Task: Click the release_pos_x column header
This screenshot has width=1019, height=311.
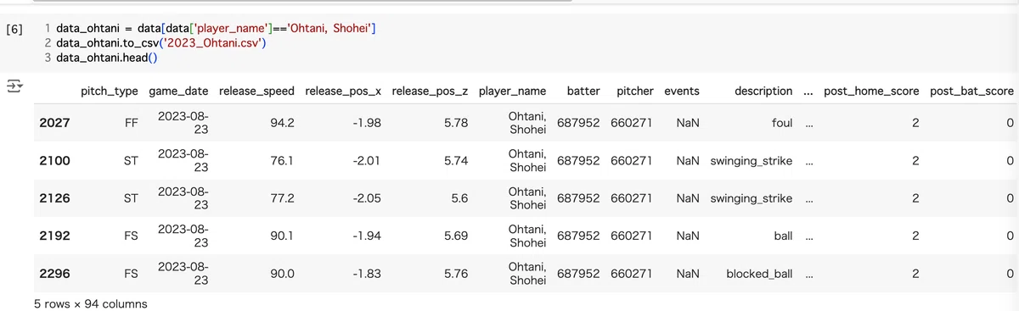Action: [343, 91]
